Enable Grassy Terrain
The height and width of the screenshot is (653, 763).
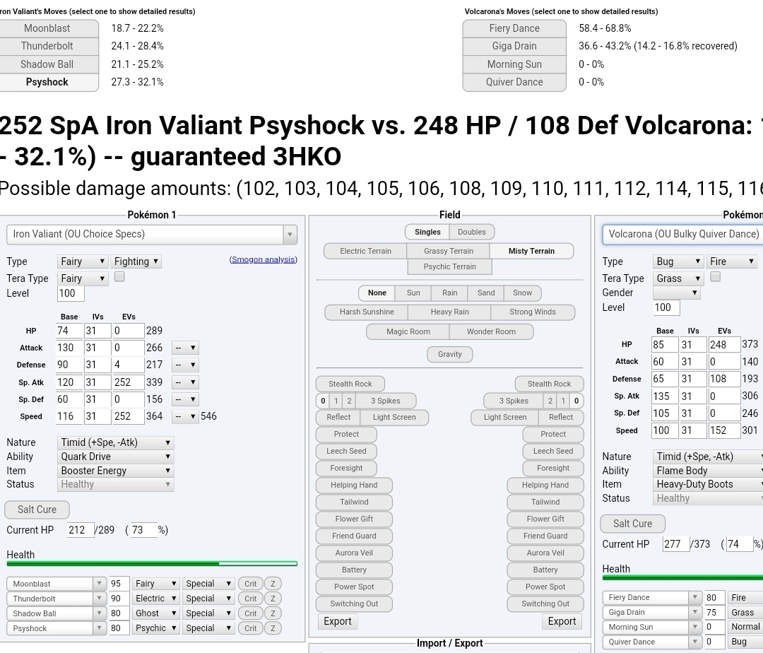point(449,251)
